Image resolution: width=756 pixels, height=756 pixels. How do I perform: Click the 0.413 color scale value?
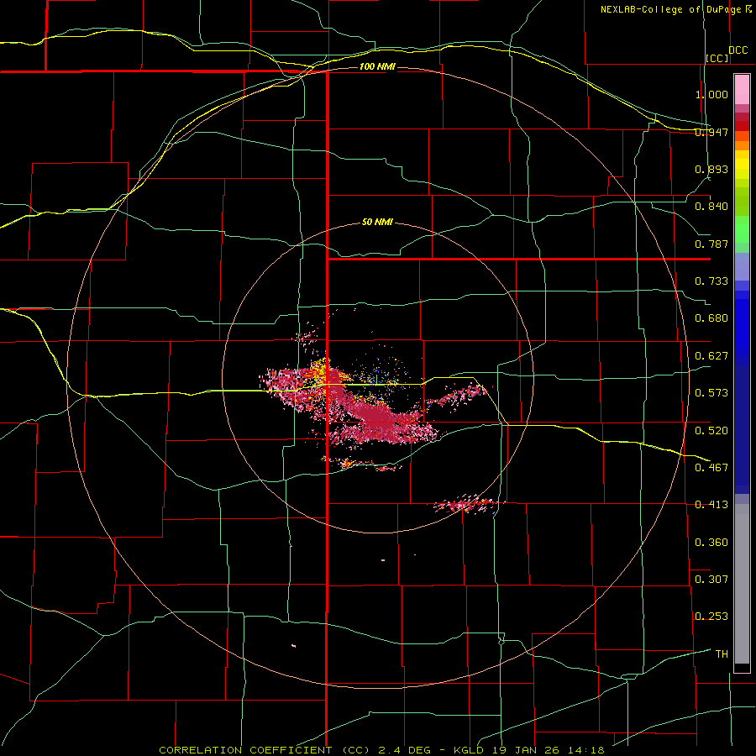pos(711,505)
